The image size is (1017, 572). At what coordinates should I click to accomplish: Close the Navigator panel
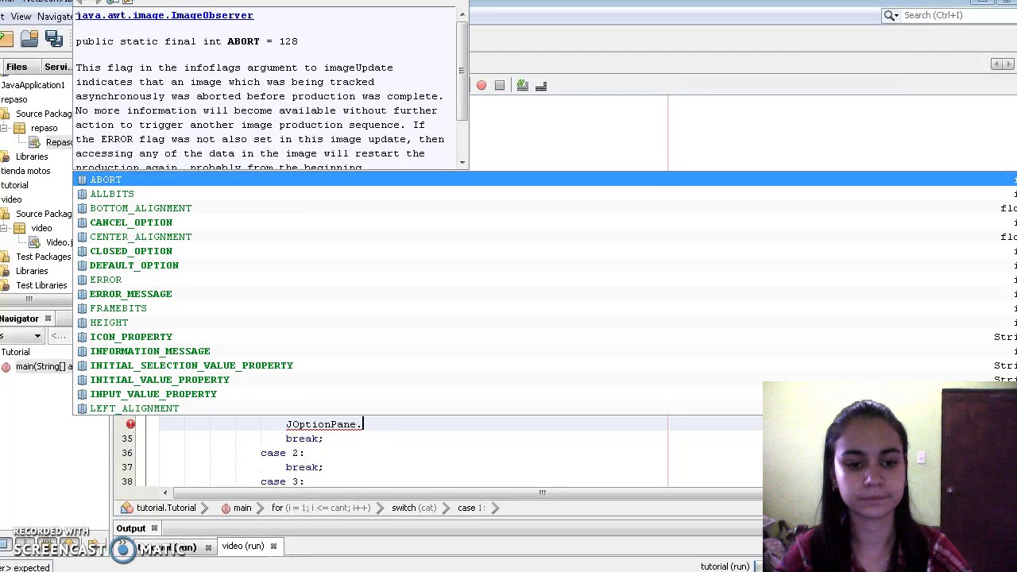coord(48,319)
